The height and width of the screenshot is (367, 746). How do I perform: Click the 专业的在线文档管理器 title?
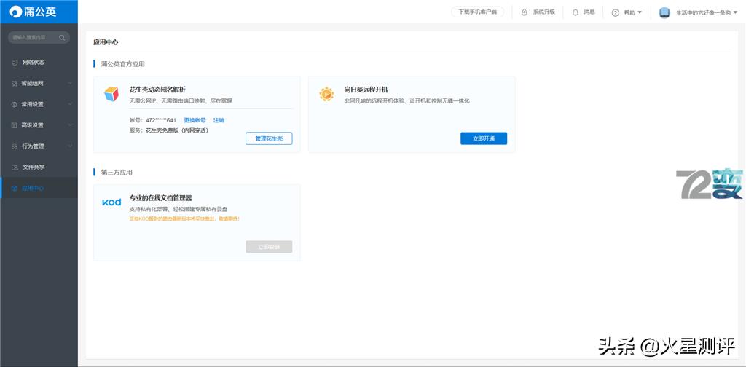[161, 198]
